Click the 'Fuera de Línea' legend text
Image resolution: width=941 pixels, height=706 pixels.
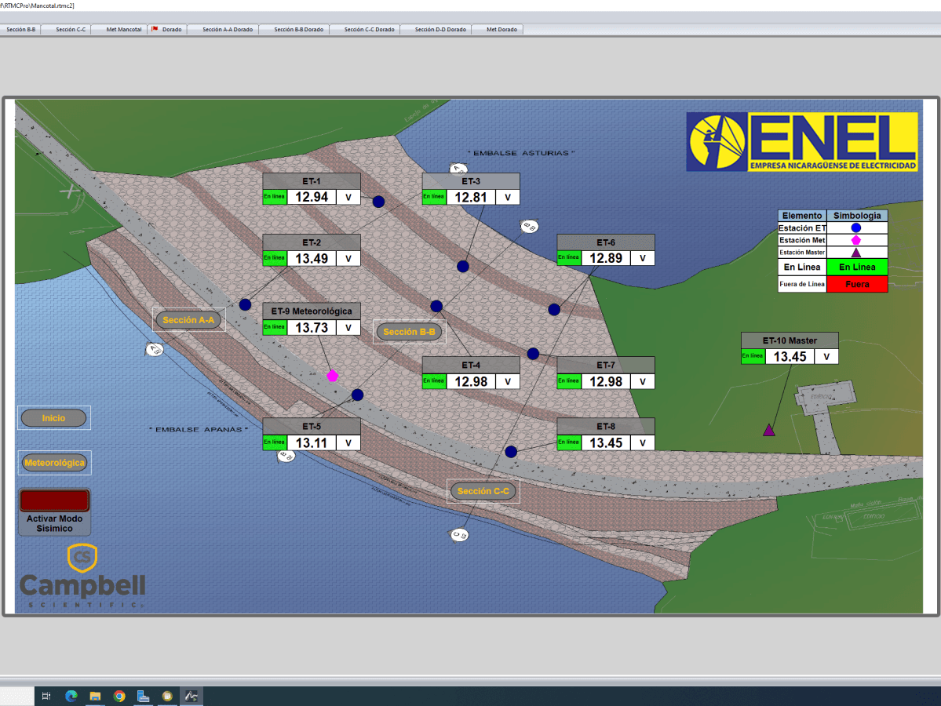point(802,284)
